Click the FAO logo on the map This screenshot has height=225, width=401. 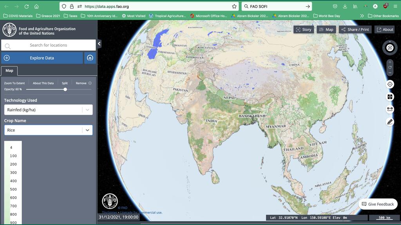click(x=110, y=201)
